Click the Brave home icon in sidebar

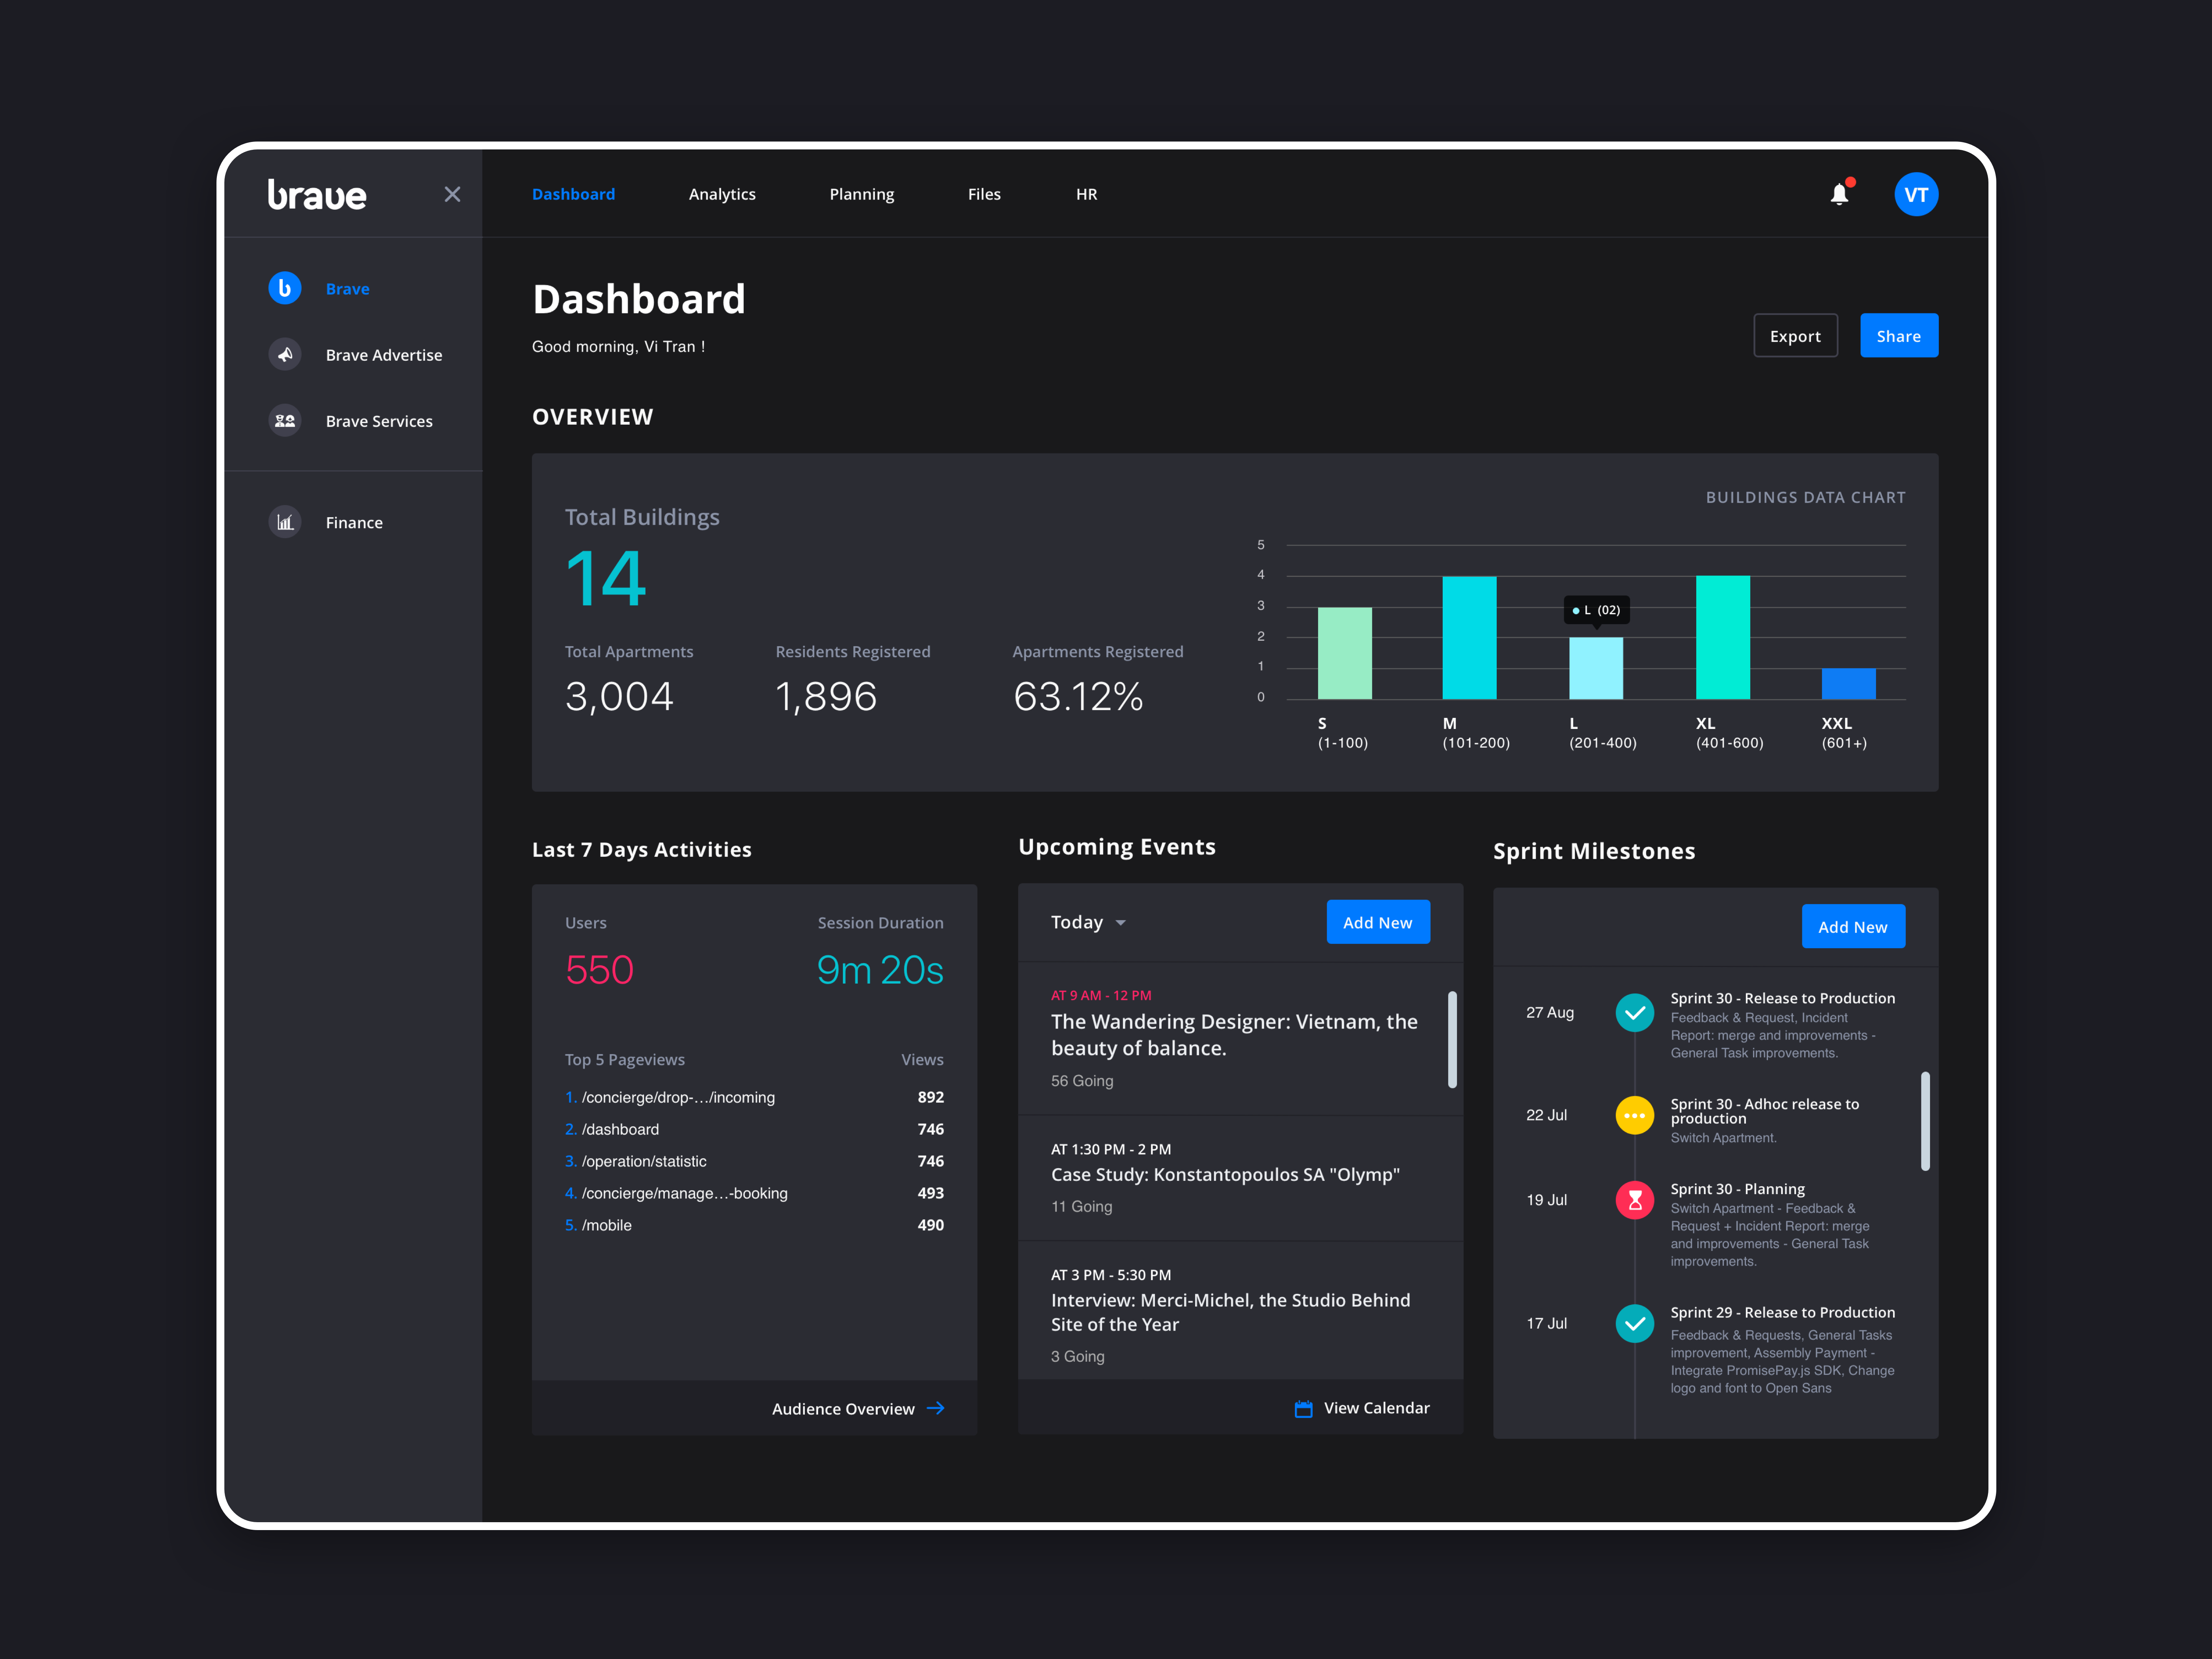point(284,286)
